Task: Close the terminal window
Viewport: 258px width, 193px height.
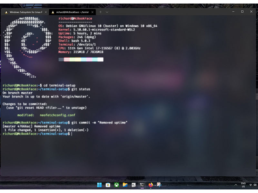Action: [x=251, y=12]
